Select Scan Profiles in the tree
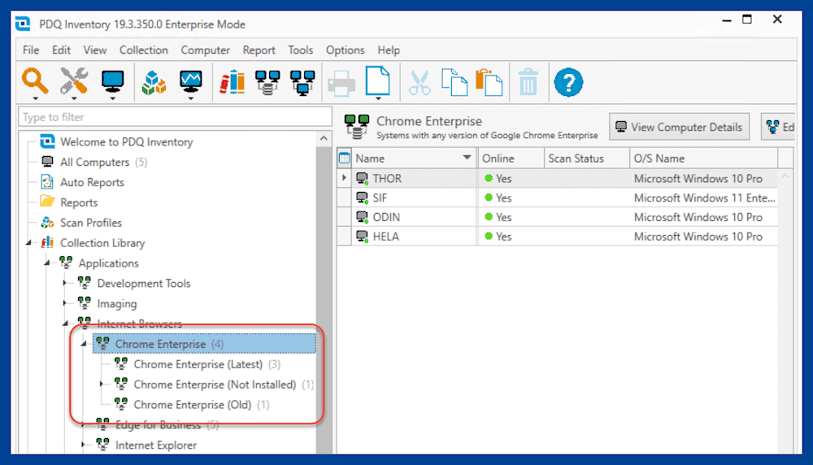The width and height of the screenshot is (813, 465). click(91, 223)
